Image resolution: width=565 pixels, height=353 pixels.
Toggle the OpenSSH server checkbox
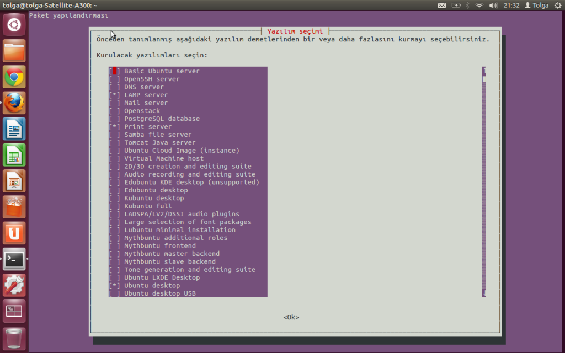tap(114, 79)
